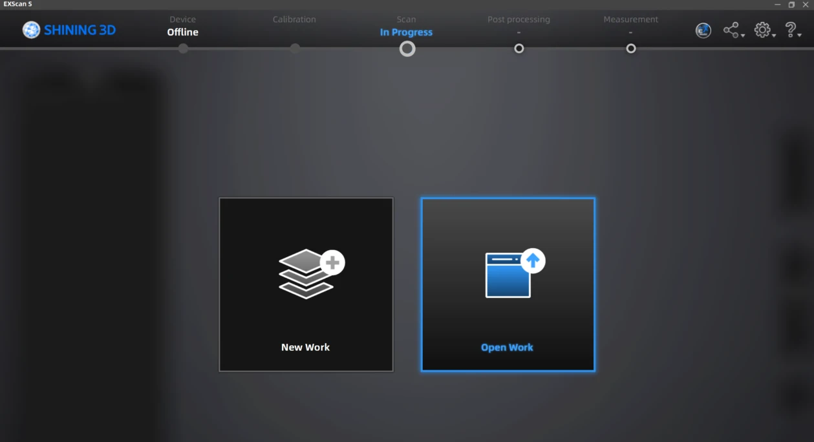Restore down the EXScan S window
Image resolution: width=814 pixels, height=442 pixels.
[x=791, y=5]
